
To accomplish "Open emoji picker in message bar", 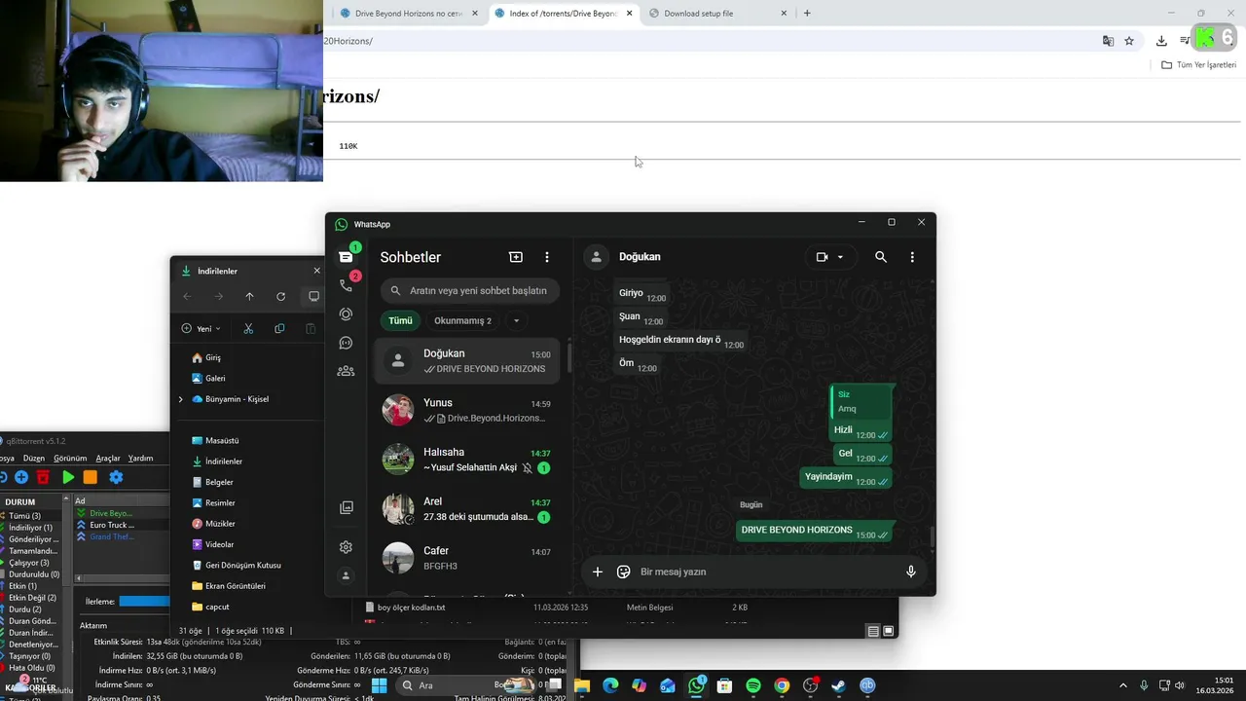I will (624, 572).
